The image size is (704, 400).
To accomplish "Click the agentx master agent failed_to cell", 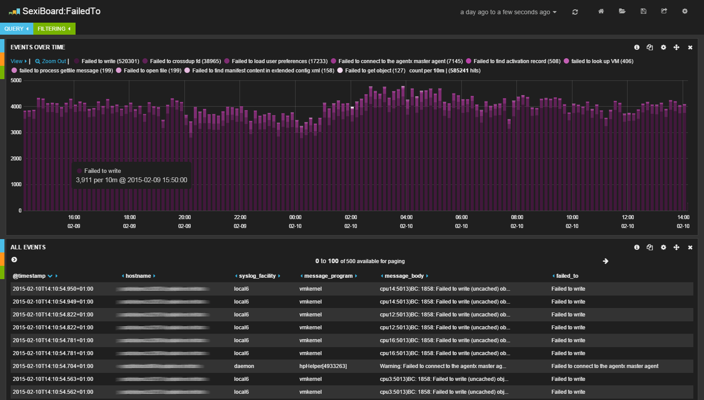I will click(605, 366).
